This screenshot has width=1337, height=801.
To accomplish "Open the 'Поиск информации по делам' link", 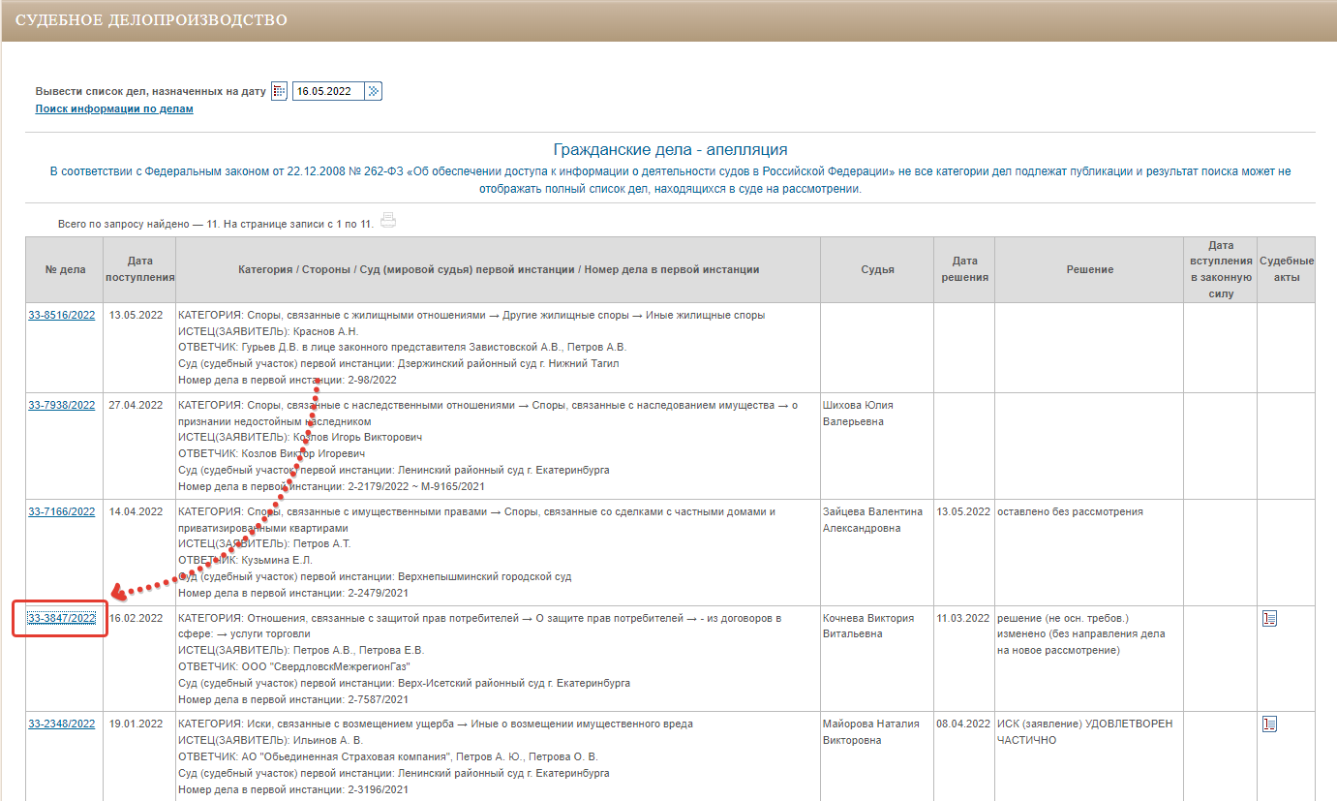I will click(x=114, y=108).
